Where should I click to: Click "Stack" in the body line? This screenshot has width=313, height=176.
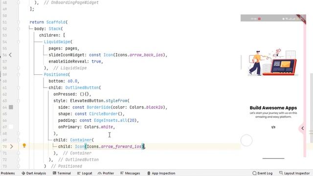55,29
